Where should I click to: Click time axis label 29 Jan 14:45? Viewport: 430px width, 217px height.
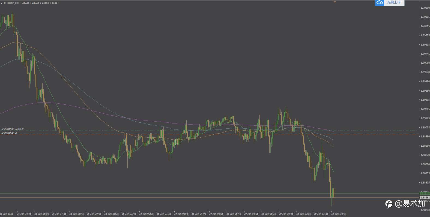pos(338,214)
